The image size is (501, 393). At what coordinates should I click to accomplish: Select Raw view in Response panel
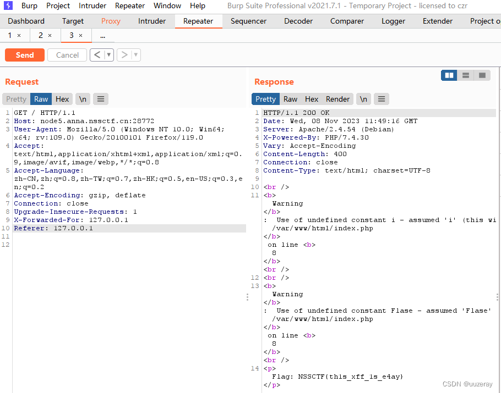291,99
